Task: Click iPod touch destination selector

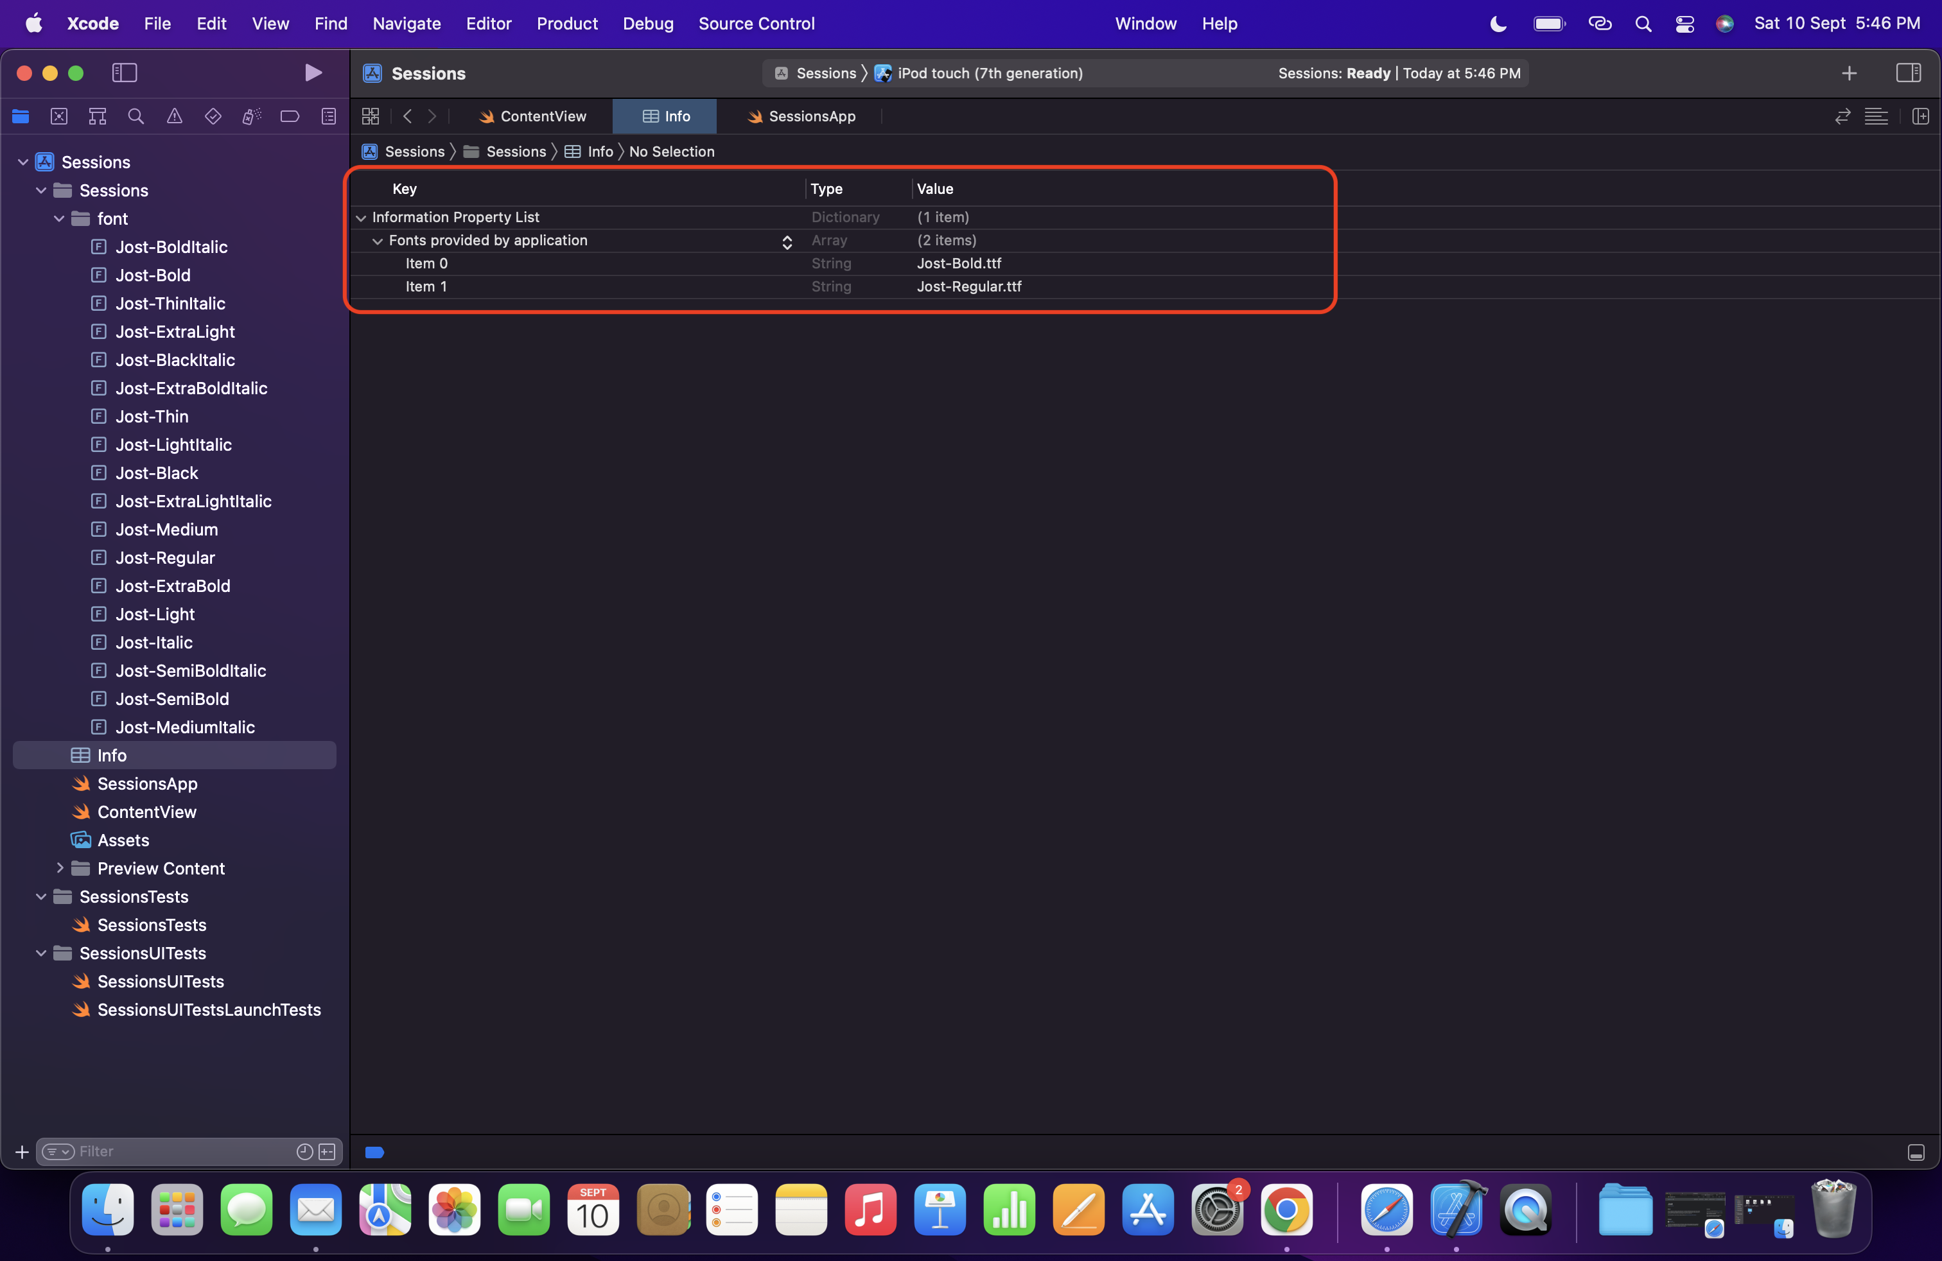Action: click(x=989, y=73)
